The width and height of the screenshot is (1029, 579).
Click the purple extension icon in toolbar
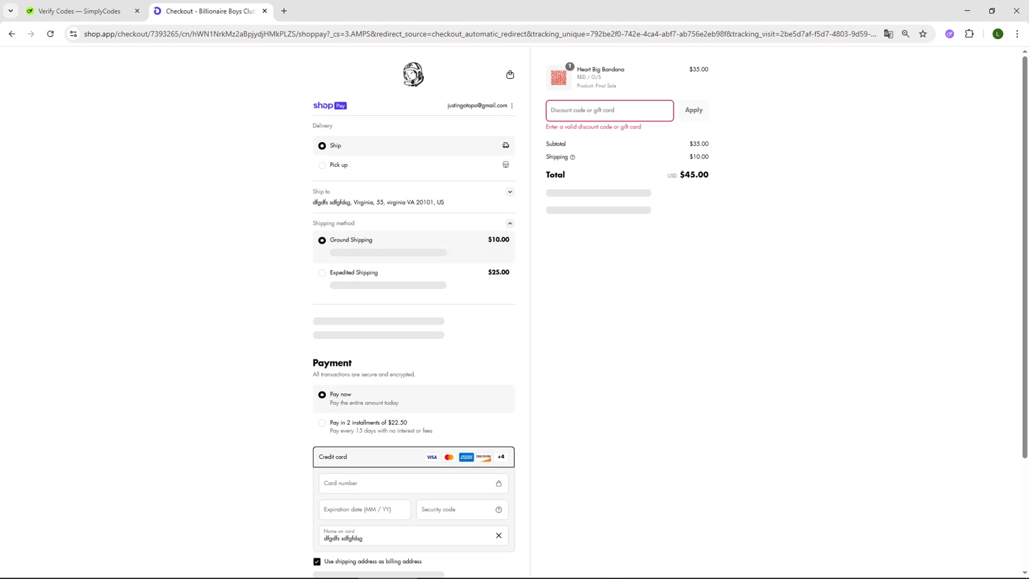coord(949,34)
